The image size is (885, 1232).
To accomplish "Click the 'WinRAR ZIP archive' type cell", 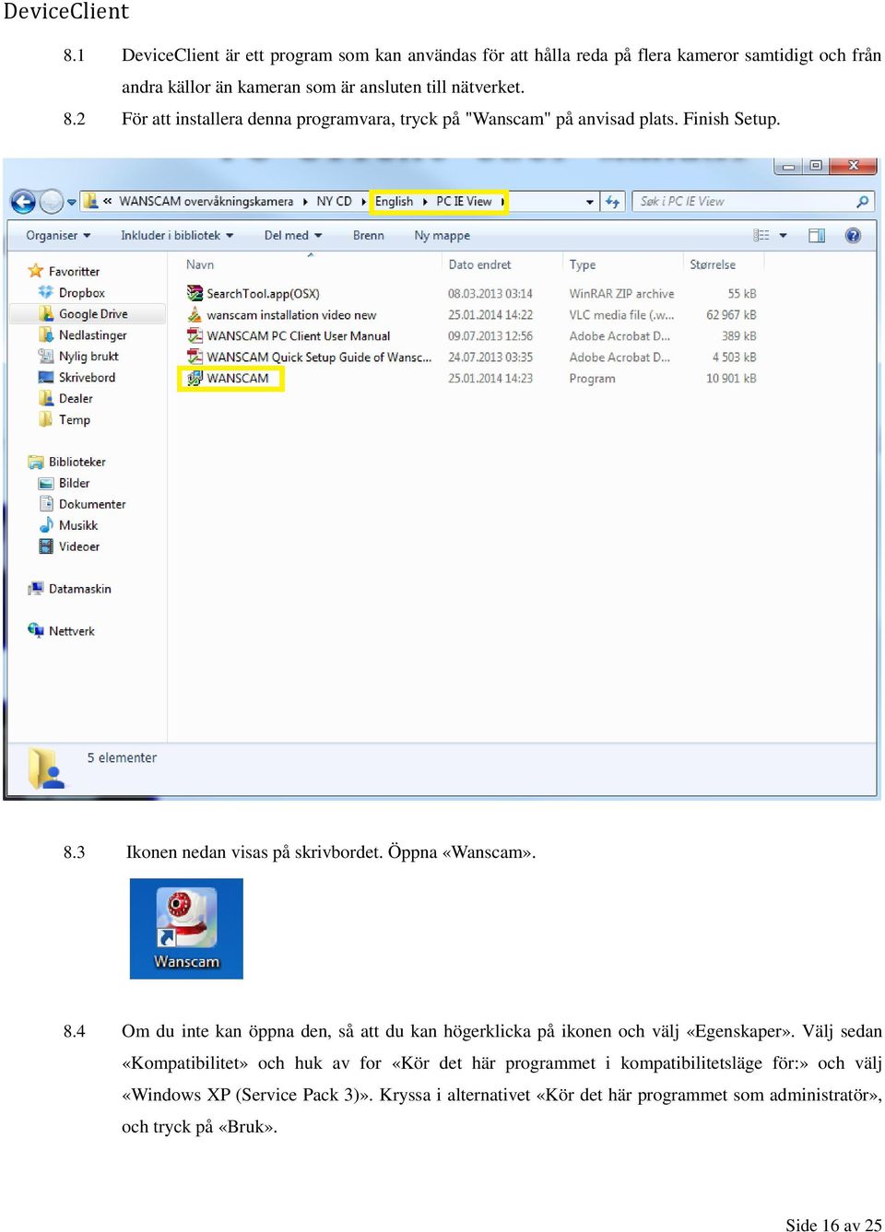I will 621,293.
